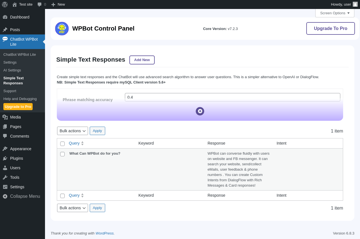The image size is (360, 239).
Task: Click the user avatar in admin bar
Action: click(x=355, y=4)
